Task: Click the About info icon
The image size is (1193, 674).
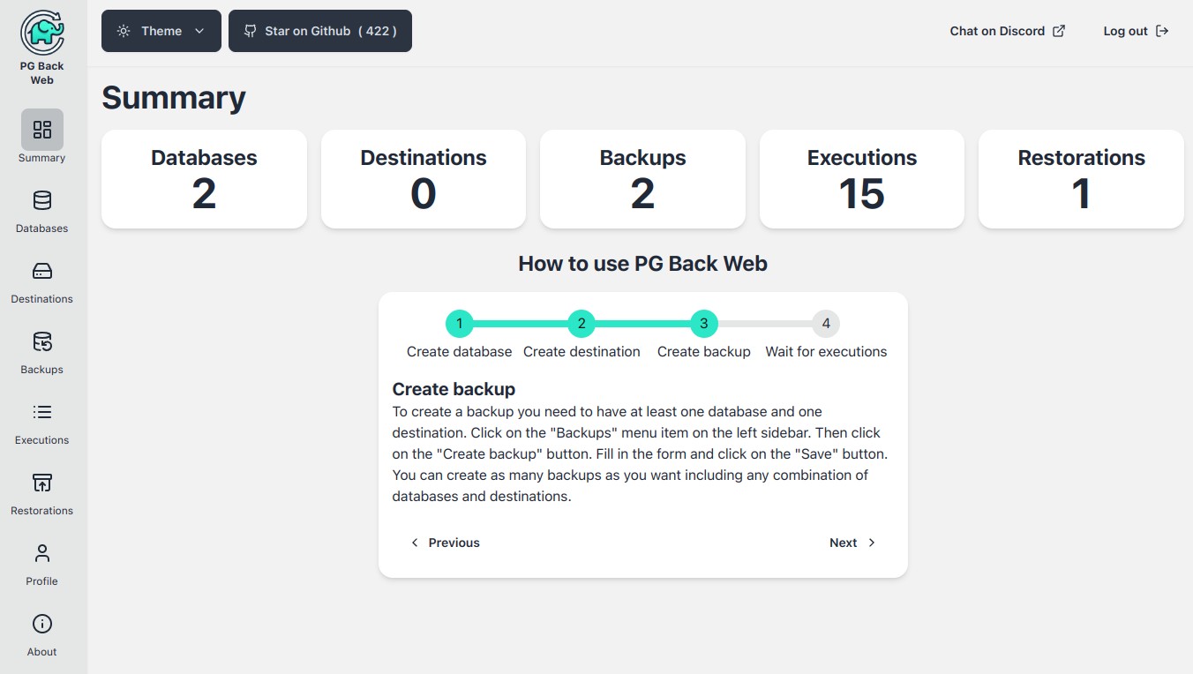Action: click(42, 624)
